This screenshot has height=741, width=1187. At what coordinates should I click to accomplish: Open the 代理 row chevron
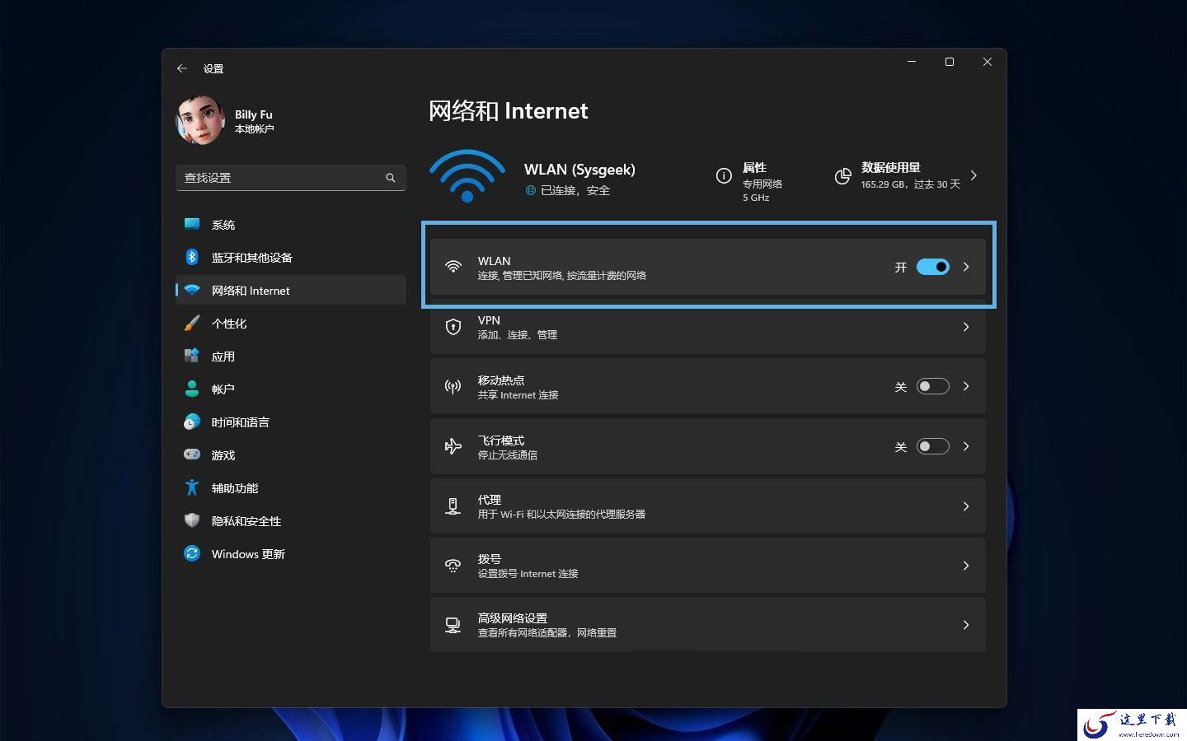pyautogui.click(x=966, y=506)
